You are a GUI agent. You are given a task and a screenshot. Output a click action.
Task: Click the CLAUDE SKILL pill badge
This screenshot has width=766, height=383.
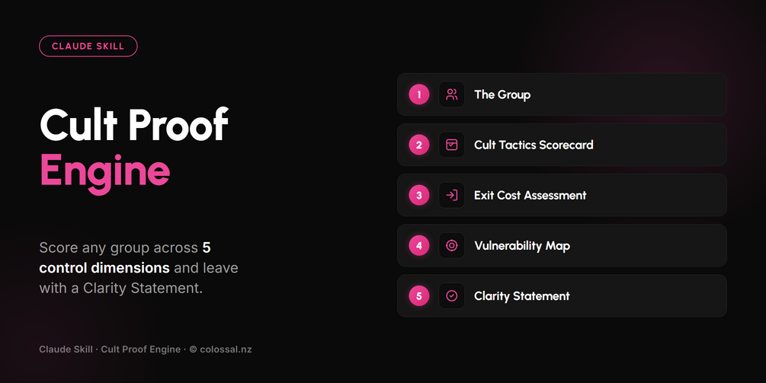88,46
